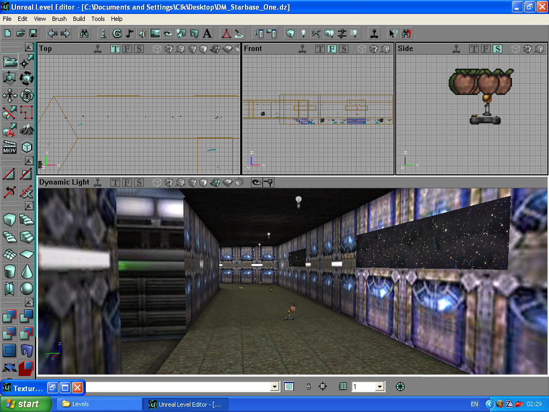Click the Build Lighting light bulb icon
This screenshot has width=549, height=412.
[303, 33]
